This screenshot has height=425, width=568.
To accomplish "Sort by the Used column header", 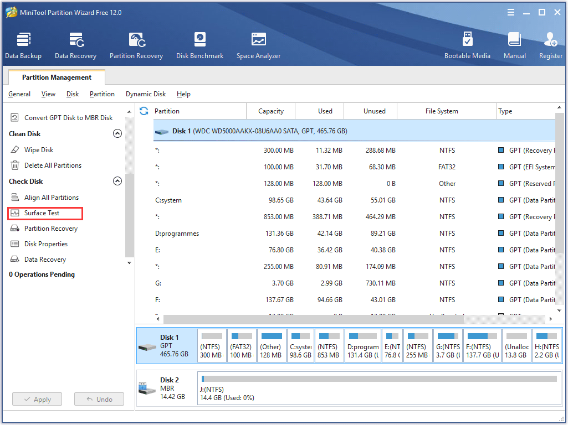I will tap(320, 111).
